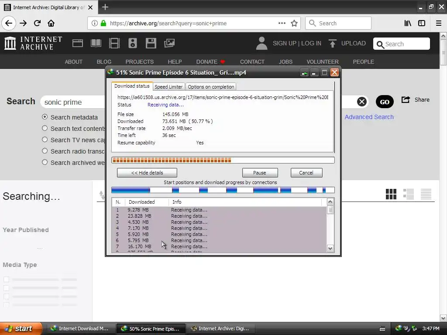The image size is (447, 335).
Task: Open the Internet Archive video film icon
Action: pyautogui.click(x=114, y=43)
